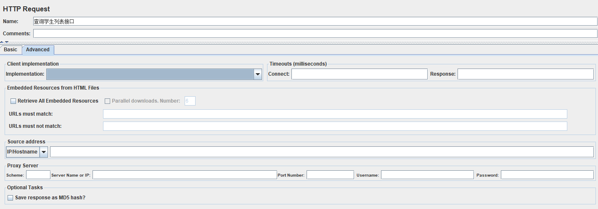Enable Retrieve All Embedded Resources
The height and width of the screenshot is (209, 598).
coord(13,101)
